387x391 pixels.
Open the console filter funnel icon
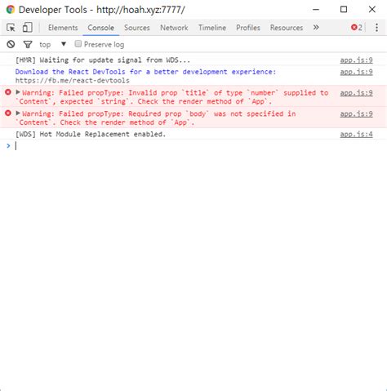tap(28, 44)
